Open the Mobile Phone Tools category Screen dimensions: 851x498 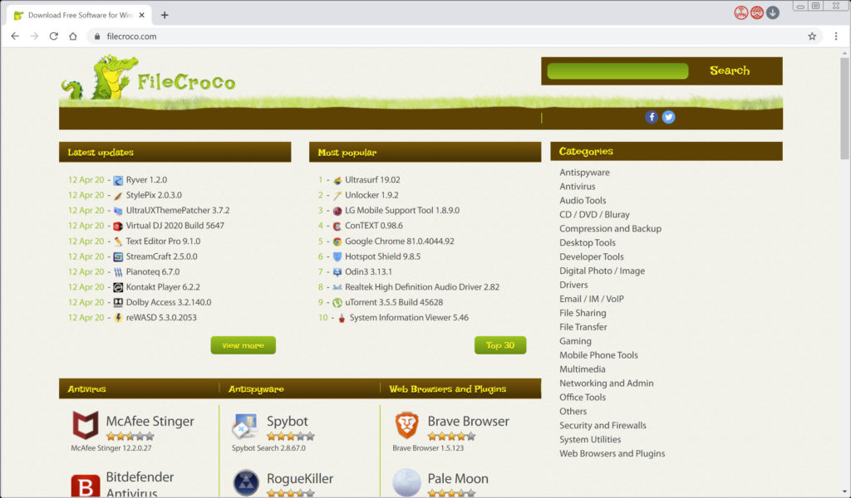click(598, 355)
